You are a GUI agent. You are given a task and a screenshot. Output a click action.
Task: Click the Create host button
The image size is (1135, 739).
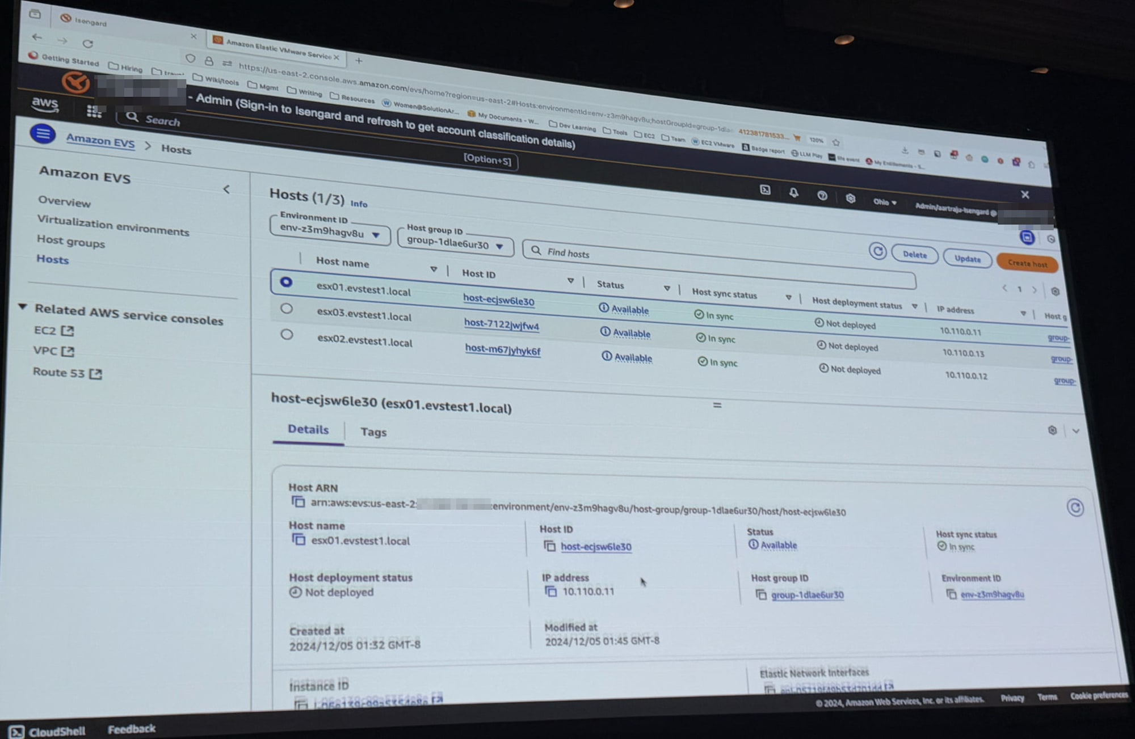[x=1027, y=263]
